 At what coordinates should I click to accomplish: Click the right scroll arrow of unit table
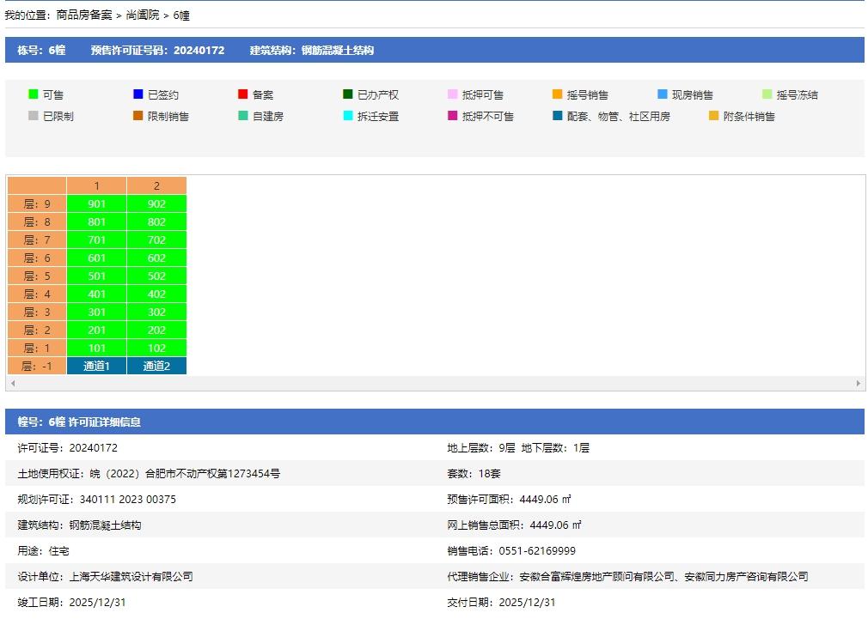pyautogui.click(x=859, y=383)
